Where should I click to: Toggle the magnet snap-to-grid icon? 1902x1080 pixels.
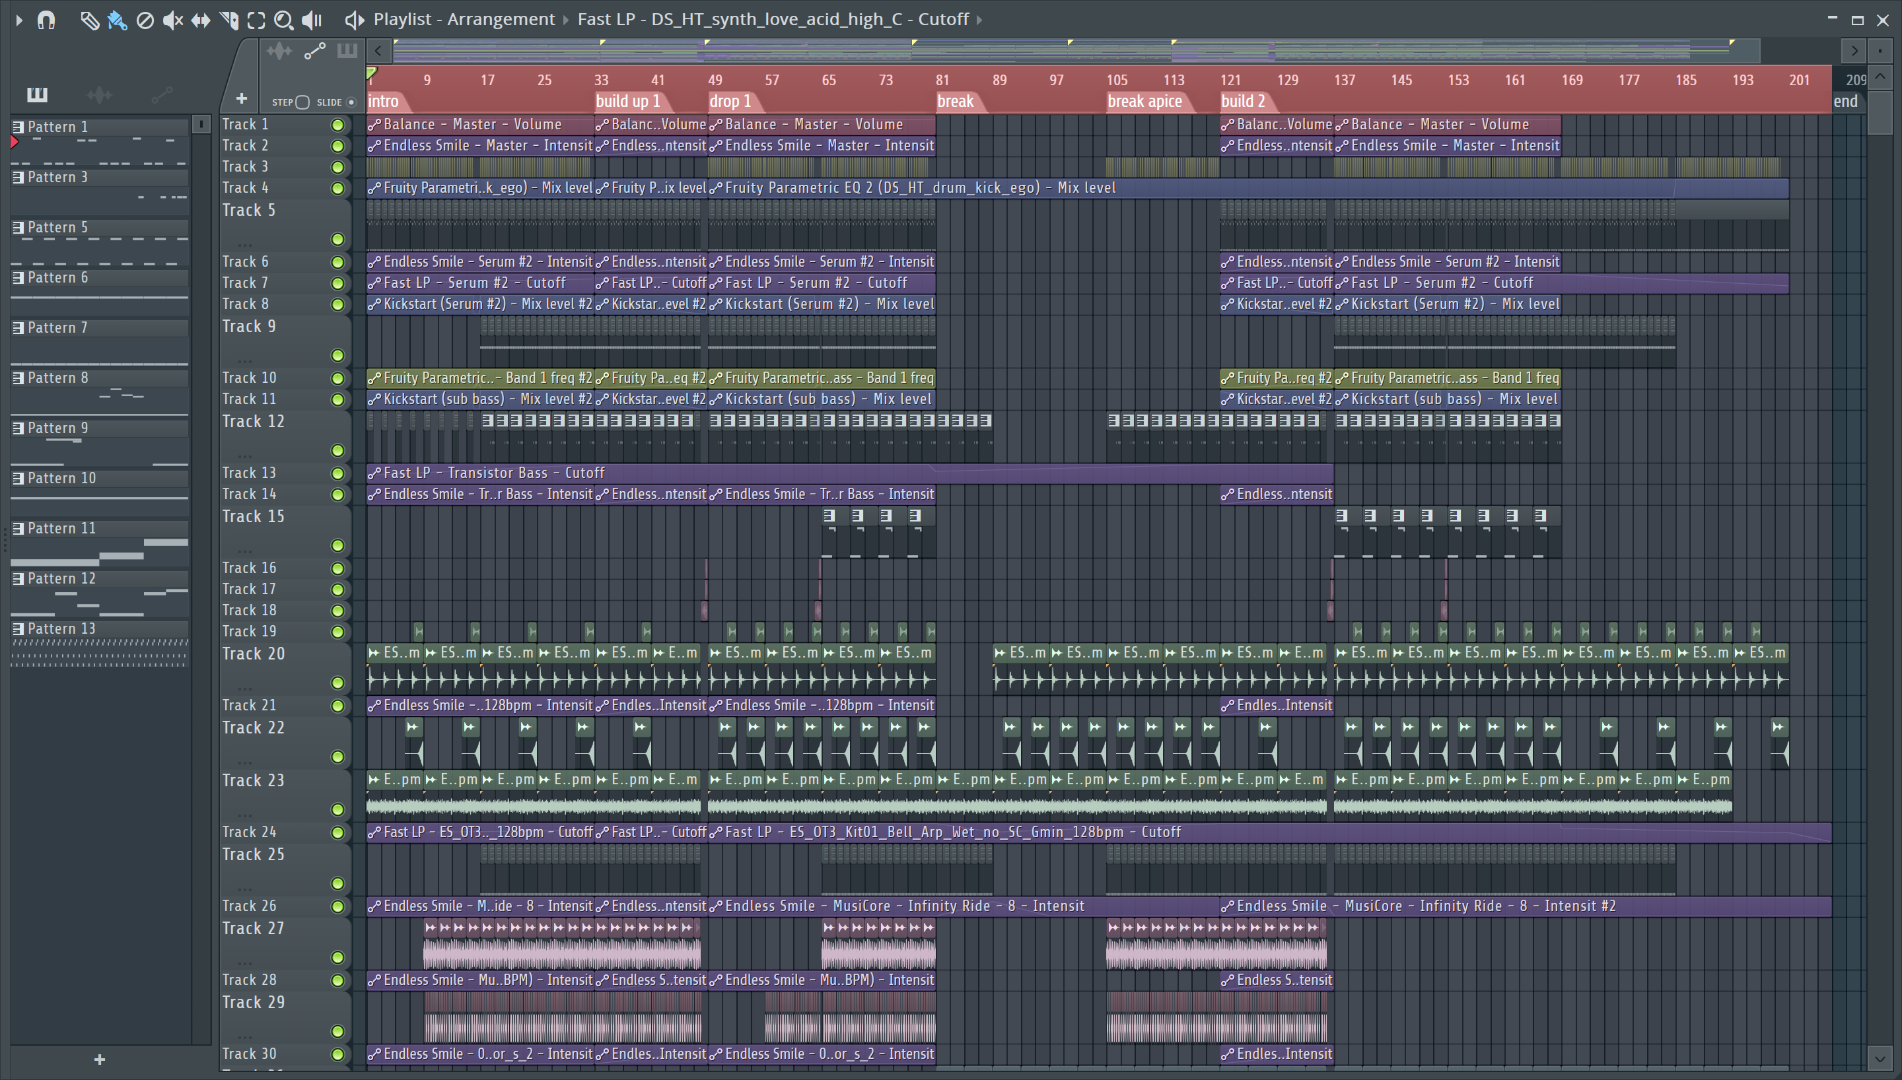click(x=46, y=20)
